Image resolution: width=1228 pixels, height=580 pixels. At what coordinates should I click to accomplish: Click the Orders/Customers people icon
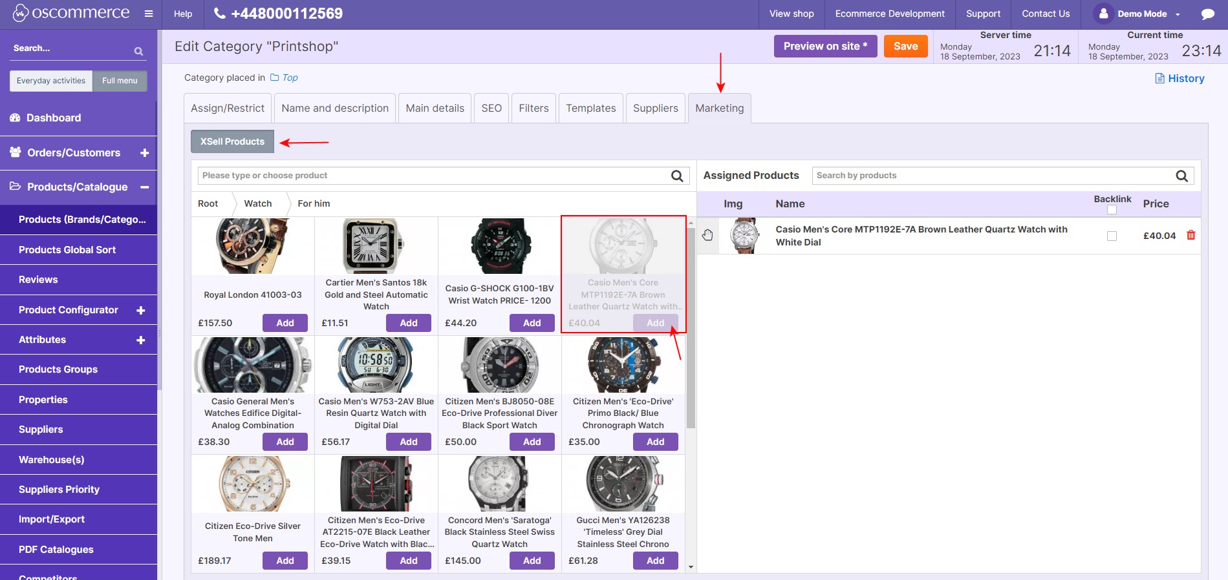point(16,152)
